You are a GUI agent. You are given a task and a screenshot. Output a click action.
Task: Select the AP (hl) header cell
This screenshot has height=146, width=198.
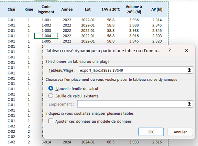(157, 9)
